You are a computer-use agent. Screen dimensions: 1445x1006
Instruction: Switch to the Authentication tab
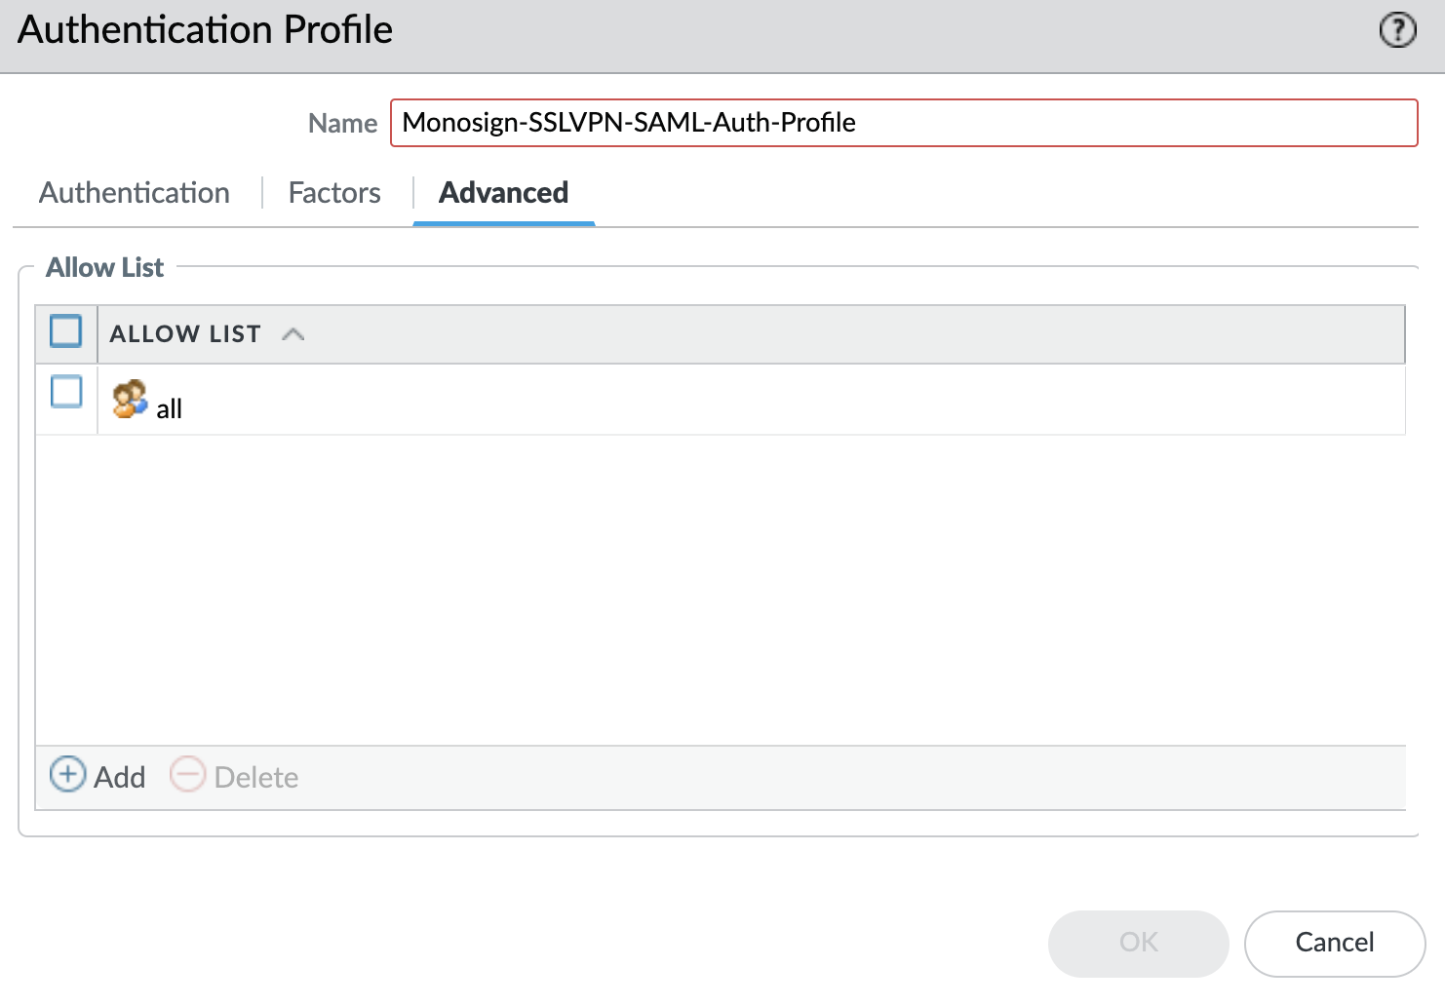point(135,193)
